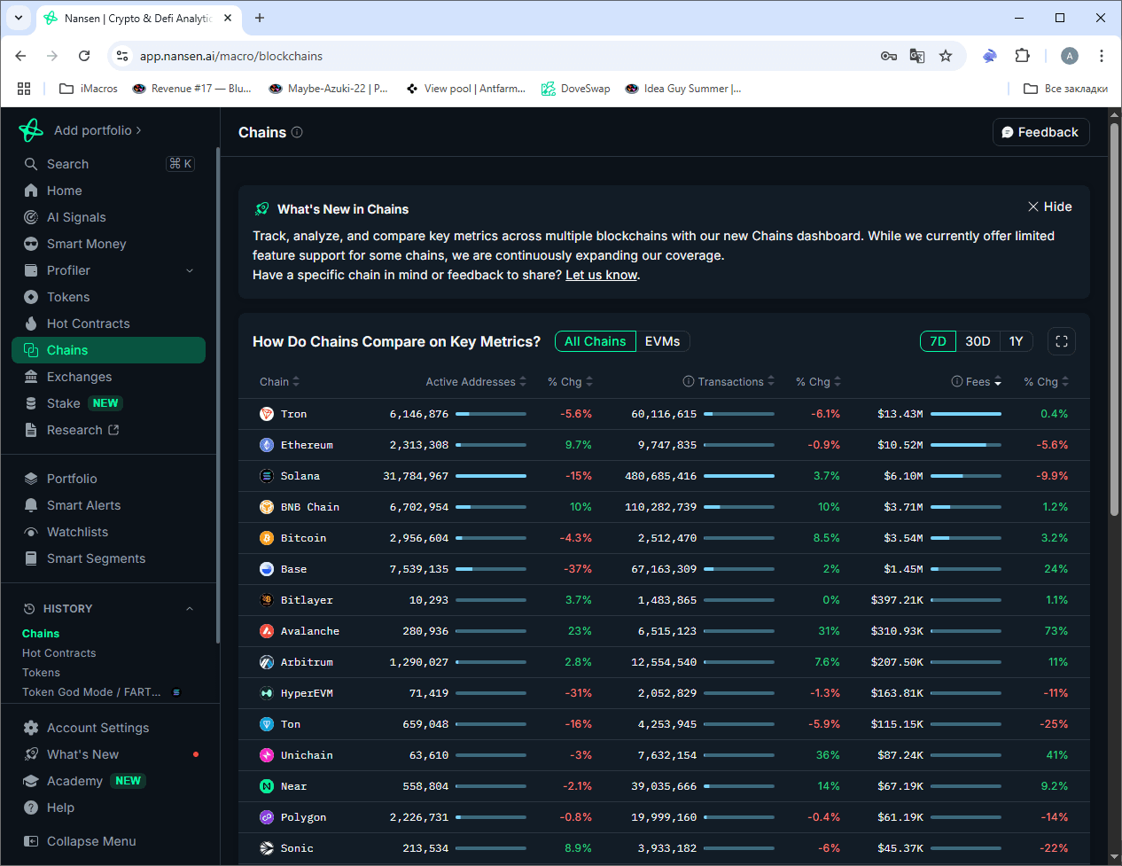
Task: Click Ethereum fees bar
Action: point(966,445)
